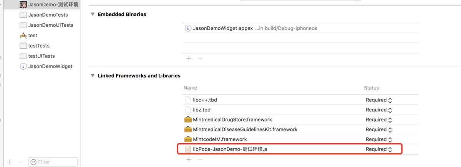
Task: Select the testUITests target
Action: [x=41, y=56]
